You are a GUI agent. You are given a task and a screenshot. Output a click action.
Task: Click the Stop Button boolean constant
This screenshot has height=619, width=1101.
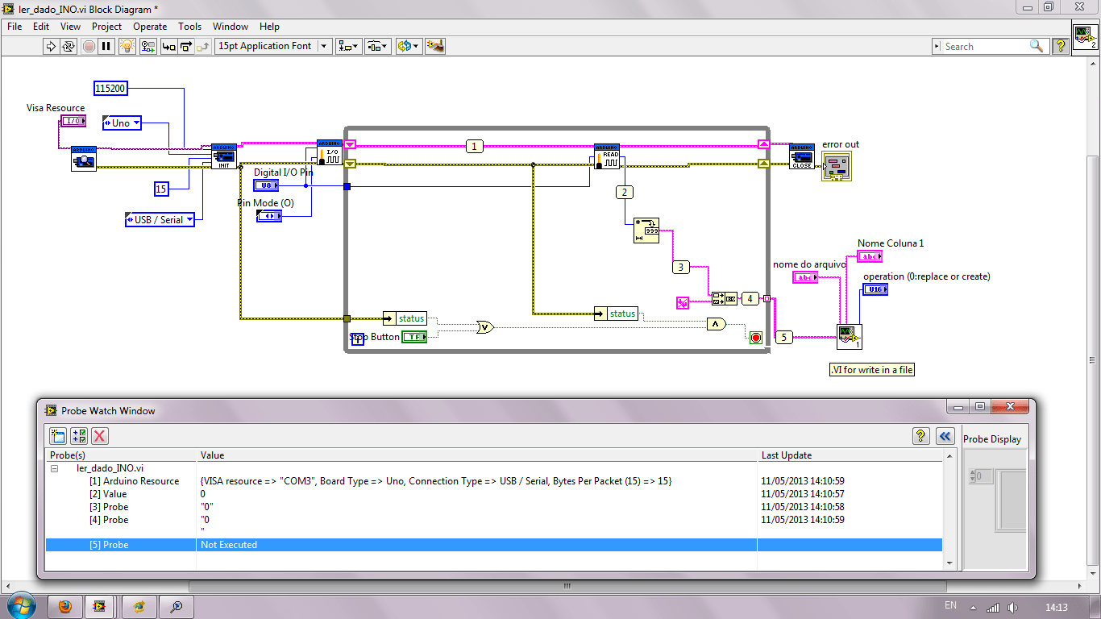pyautogui.click(x=413, y=337)
